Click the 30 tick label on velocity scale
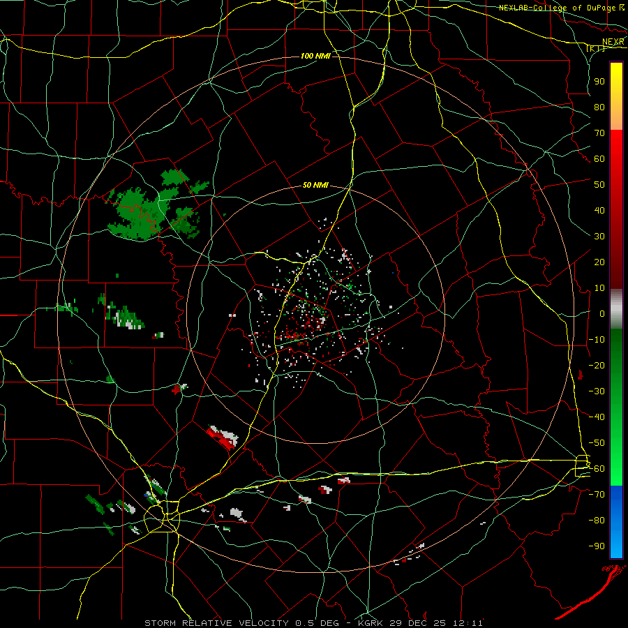Viewport: 628px width, 628px height. [599, 237]
